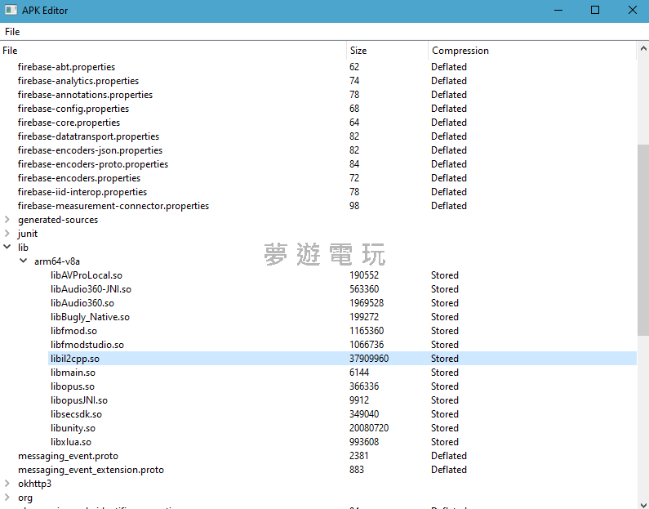Screen dimensions: 649x509
Task: Collapse the lib folder
Action: (x=7, y=248)
